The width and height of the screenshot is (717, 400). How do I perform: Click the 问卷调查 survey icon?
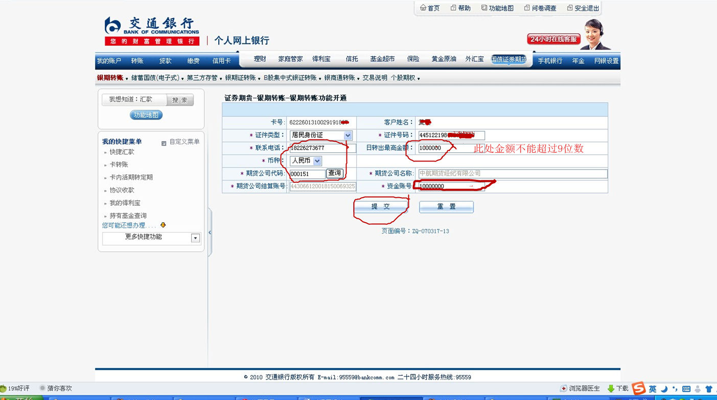point(527,8)
